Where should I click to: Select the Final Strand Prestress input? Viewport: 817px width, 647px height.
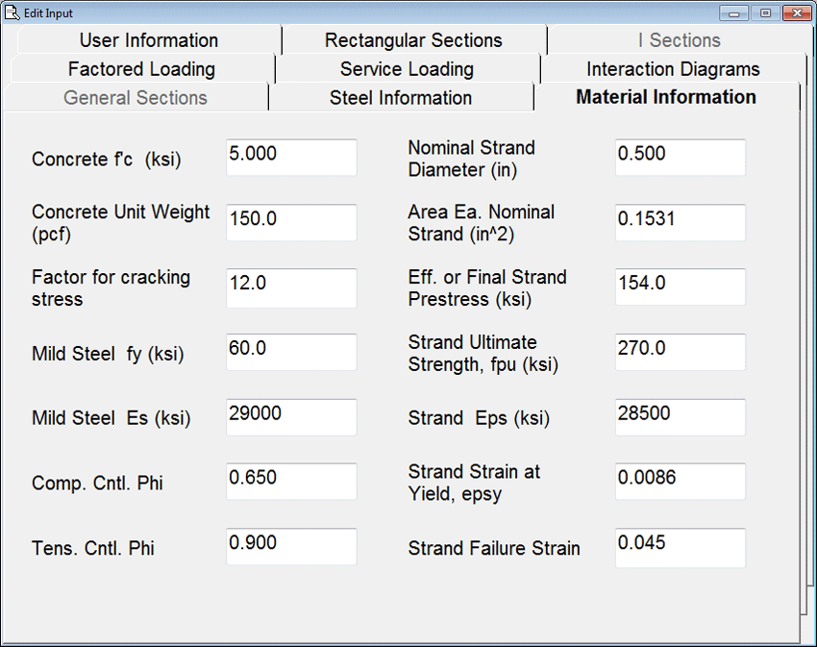pos(680,287)
